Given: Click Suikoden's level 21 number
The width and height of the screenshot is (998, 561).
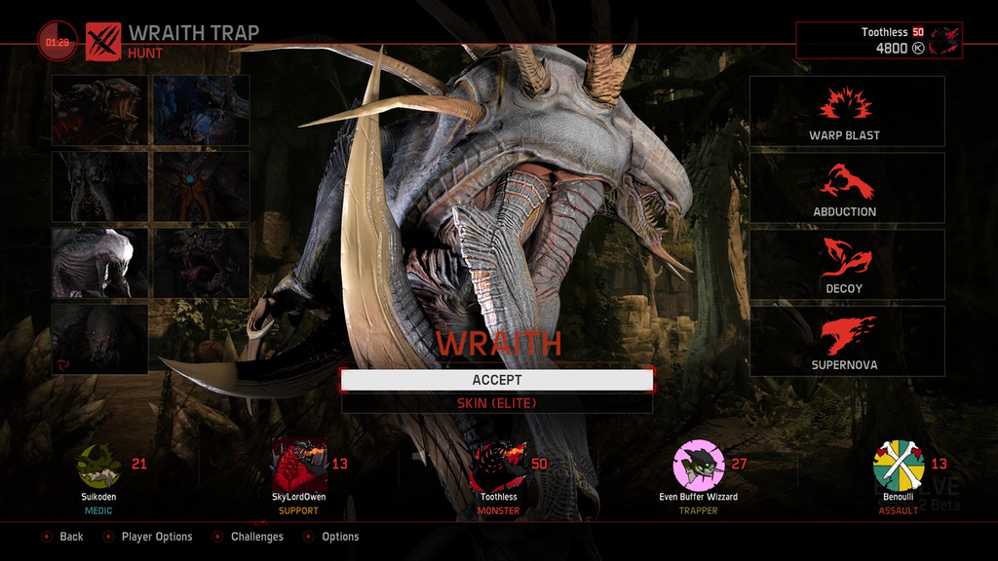Looking at the screenshot, I should pyautogui.click(x=139, y=464).
